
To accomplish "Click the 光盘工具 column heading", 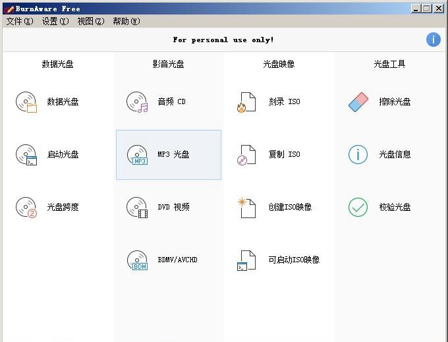I will click(389, 64).
